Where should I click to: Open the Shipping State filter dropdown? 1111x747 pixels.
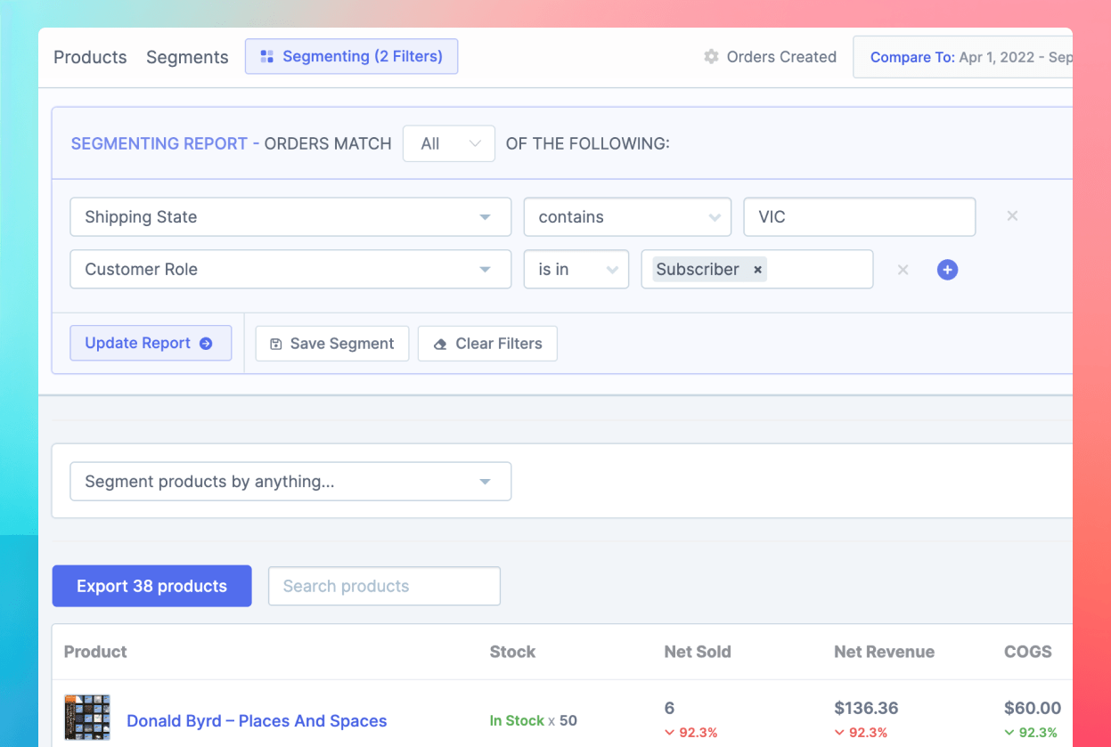(290, 216)
